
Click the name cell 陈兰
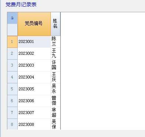pos(55,42)
